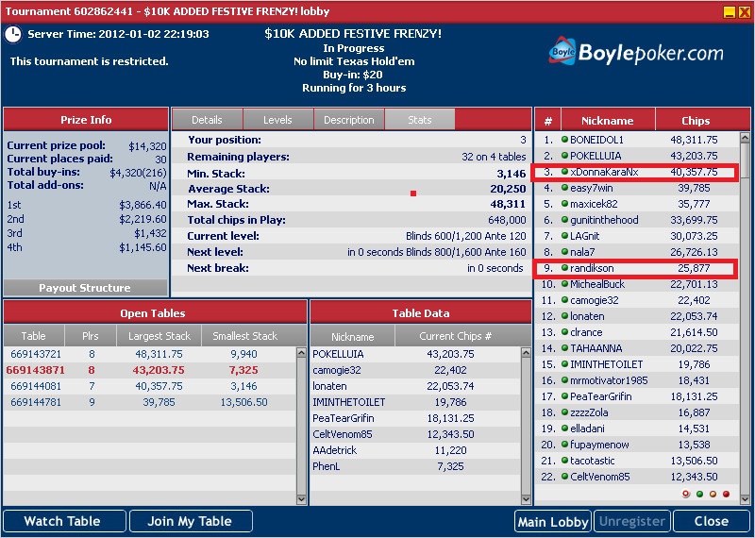Click the 1st place prize $3,866.40
755x538 pixels.
coord(143,205)
